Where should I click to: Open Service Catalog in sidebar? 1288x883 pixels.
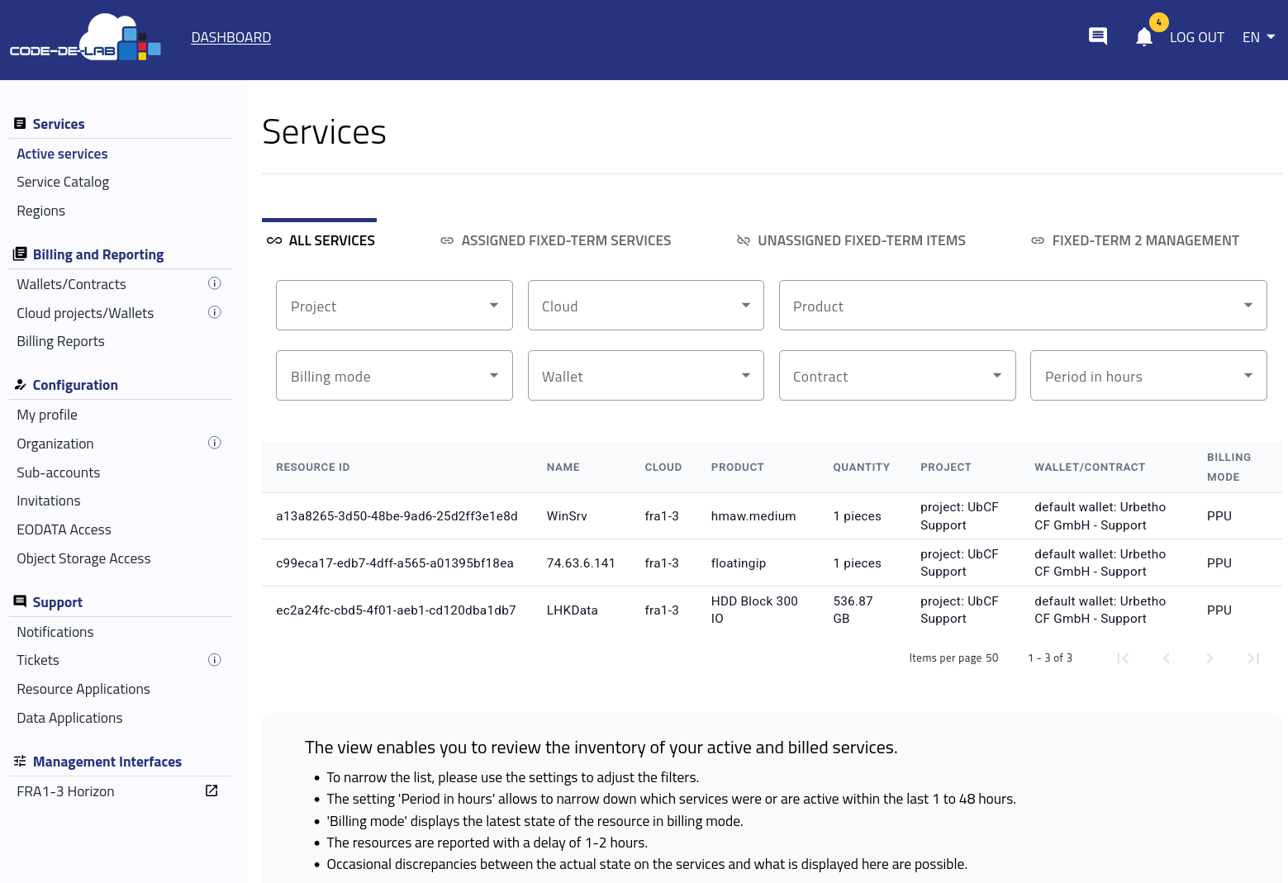[63, 182]
